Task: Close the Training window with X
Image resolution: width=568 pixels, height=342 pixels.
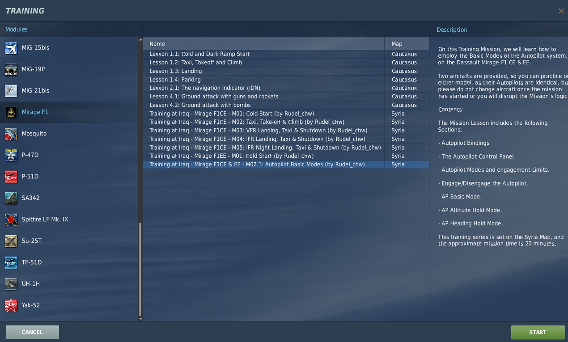Action: pos(561,11)
